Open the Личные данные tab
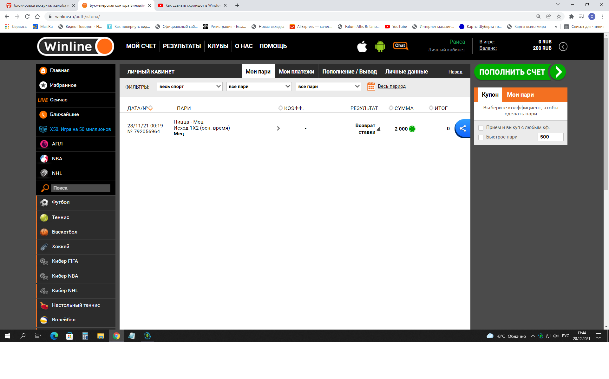This screenshot has width=609, height=379. (x=406, y=72)
